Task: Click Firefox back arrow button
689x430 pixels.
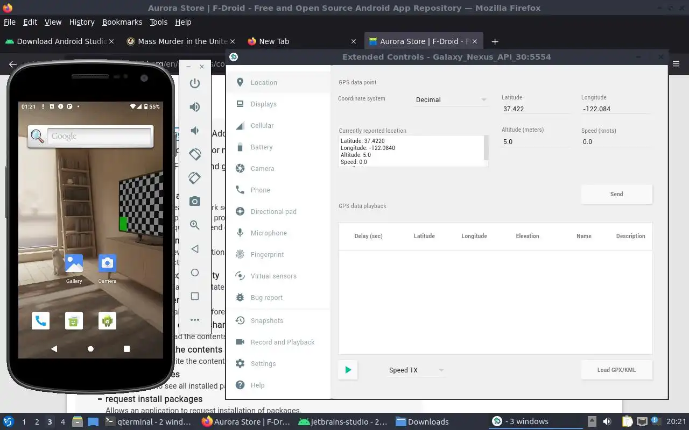Action: pos(13,64)
